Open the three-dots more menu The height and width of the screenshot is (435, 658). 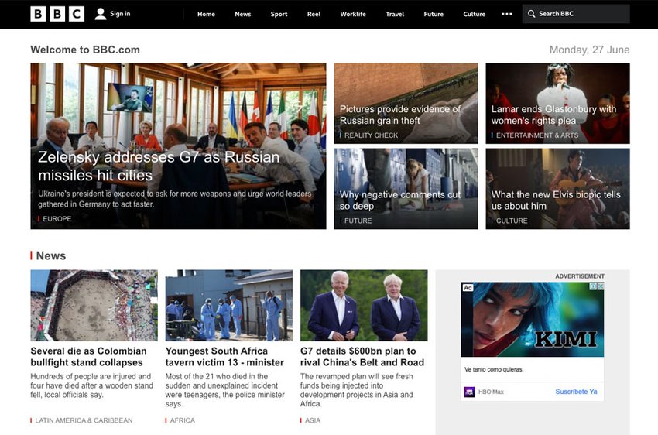pyautogui.click(x=507, y=14)
